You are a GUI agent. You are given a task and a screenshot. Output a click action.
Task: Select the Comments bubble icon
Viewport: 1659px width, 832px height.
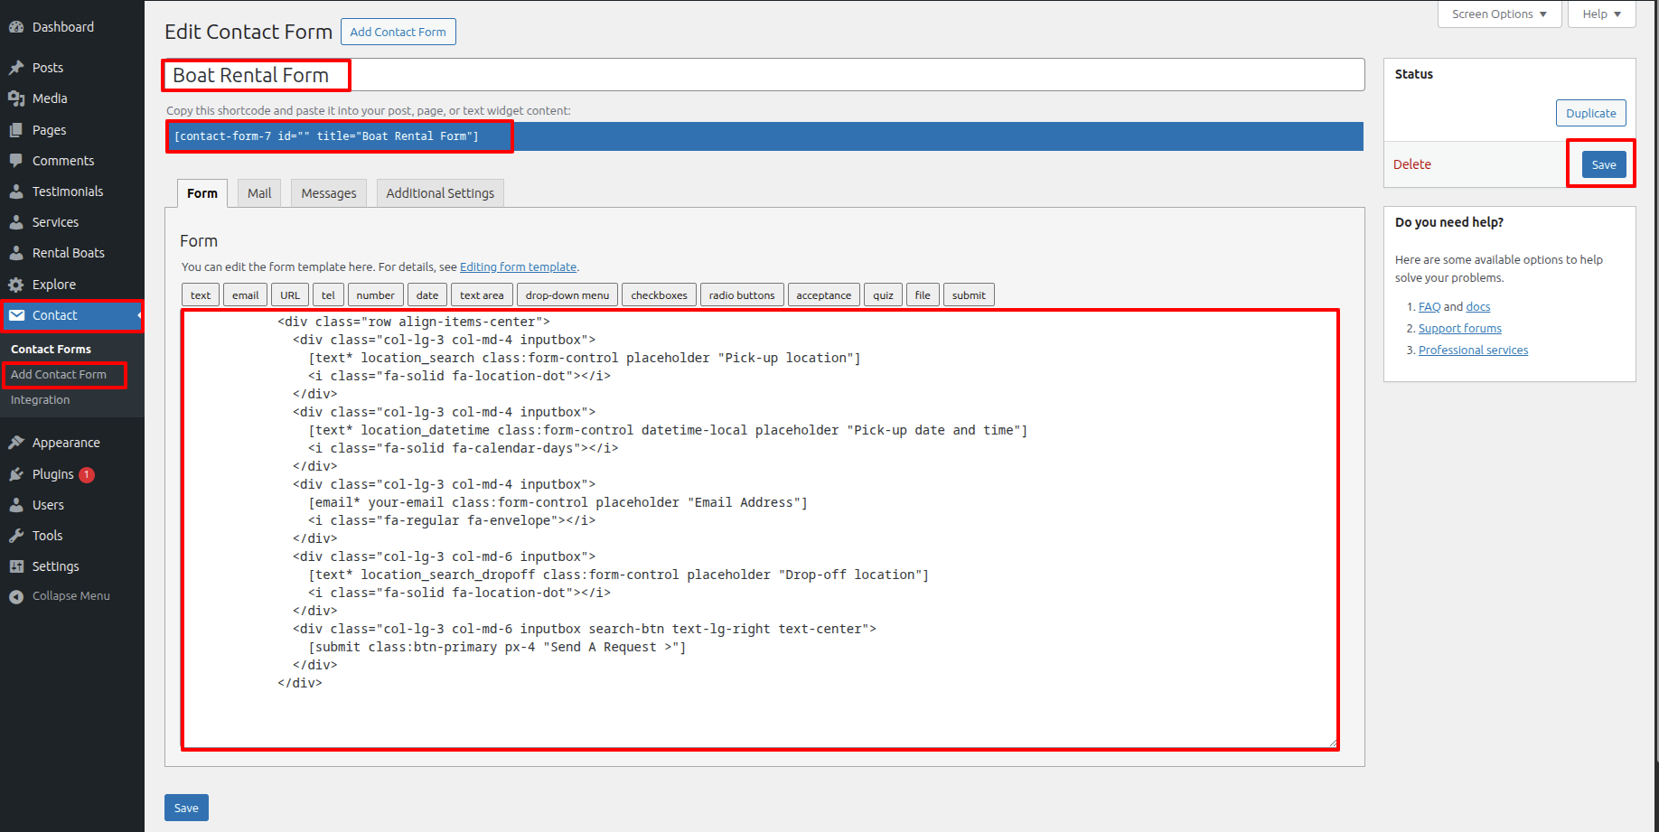[x=16, y=161]
